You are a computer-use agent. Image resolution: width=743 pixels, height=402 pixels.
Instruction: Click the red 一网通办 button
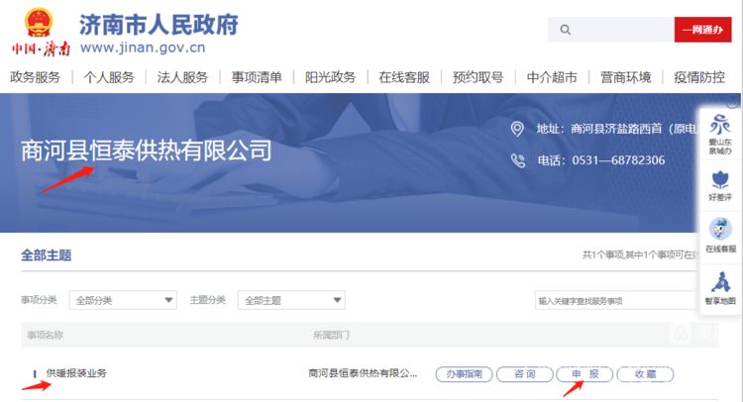(702, 30)
